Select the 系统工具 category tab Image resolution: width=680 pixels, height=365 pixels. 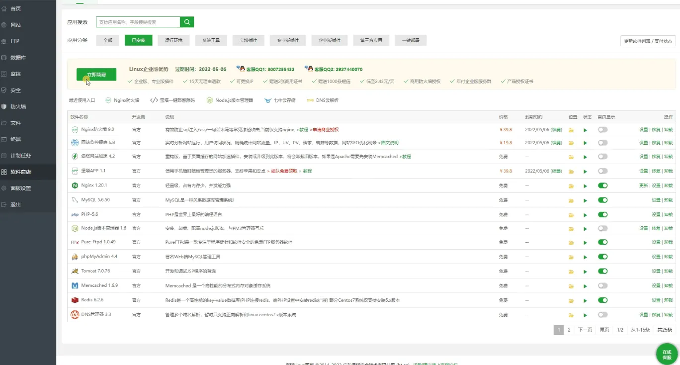click(211, 40)
